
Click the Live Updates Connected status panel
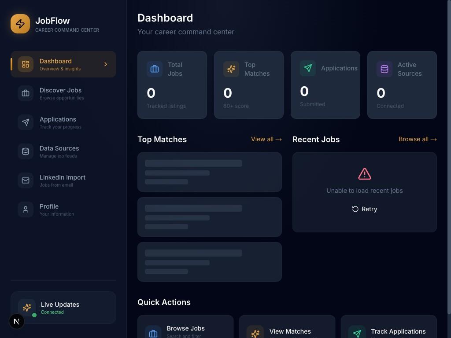pyautogui.click(x=63, y=308)
